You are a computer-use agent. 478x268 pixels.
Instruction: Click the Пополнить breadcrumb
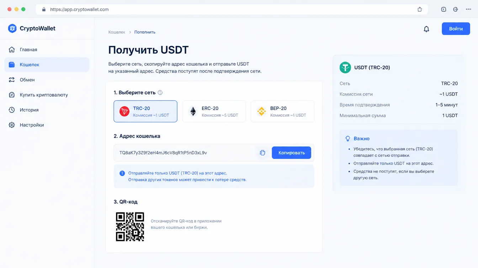(x=145, y=32)
